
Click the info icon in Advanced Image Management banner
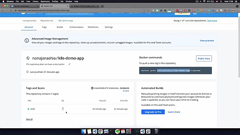pyautogui.click(x=27, y=40)
